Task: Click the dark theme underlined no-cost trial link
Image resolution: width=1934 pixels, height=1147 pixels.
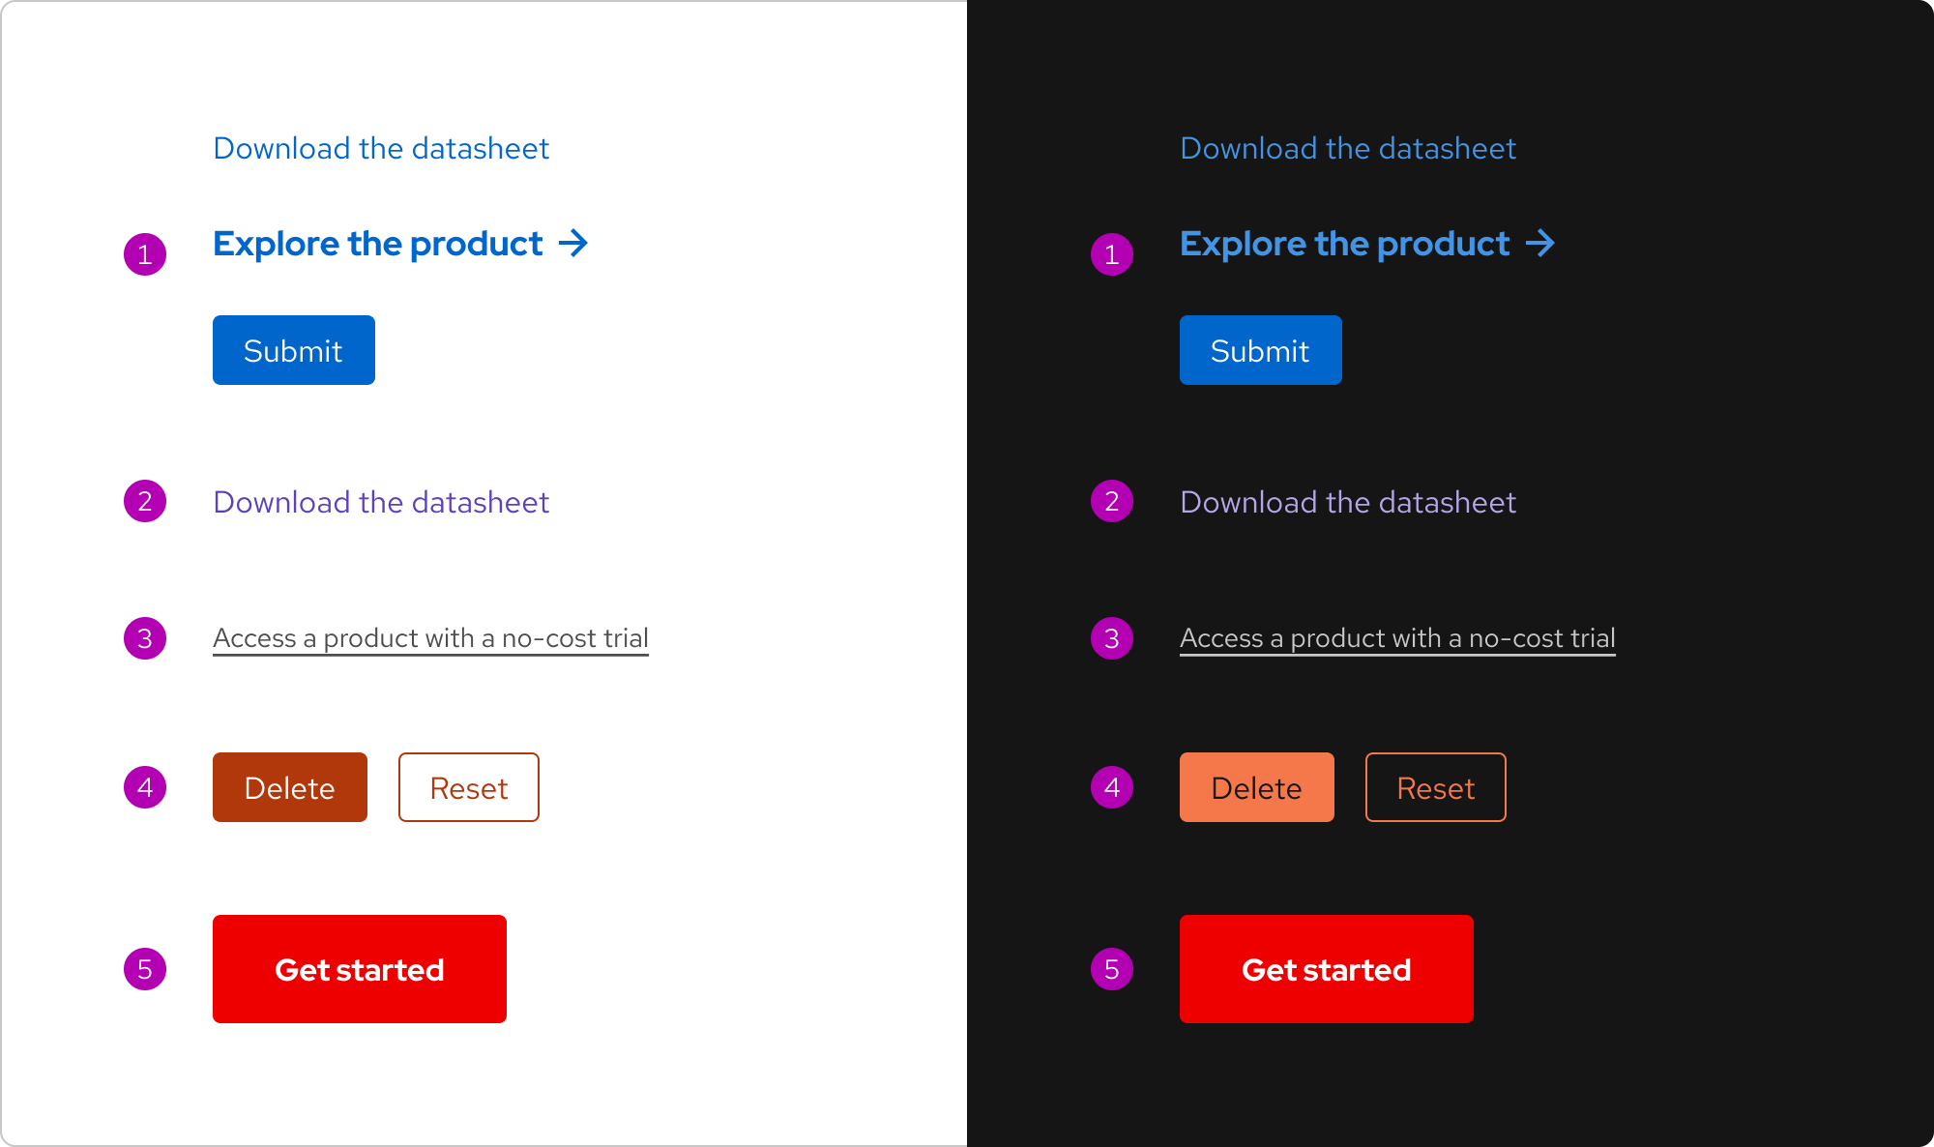Action: pyautogui.click(x=1397, y=637)
